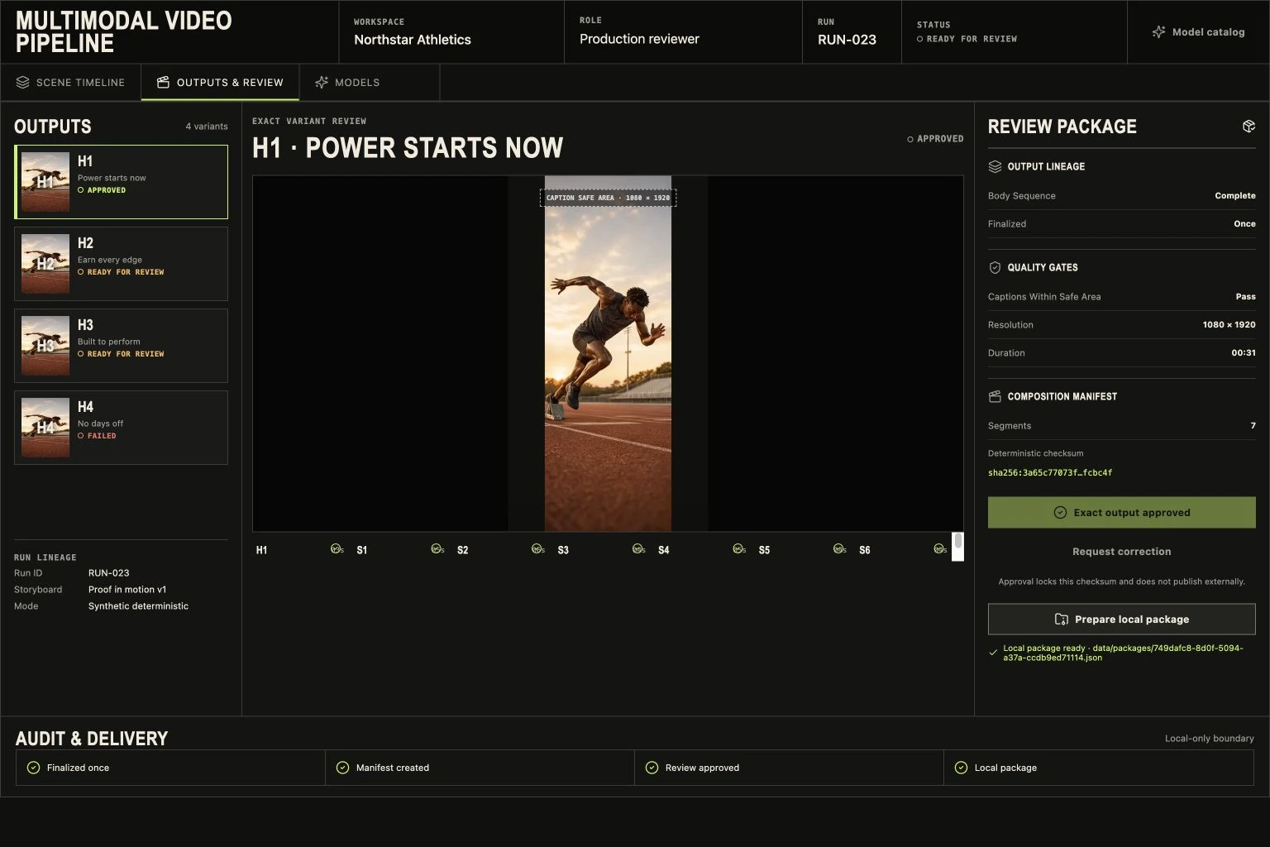
Task: Select the H3 Built to perform variant
Action: (x=121, y=346)
